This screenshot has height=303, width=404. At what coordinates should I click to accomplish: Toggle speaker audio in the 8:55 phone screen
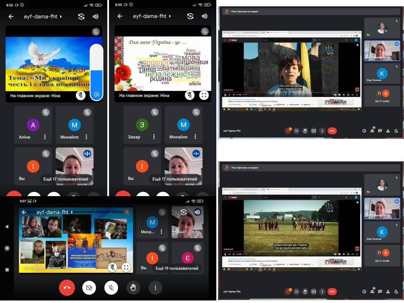tap(205, 16)
